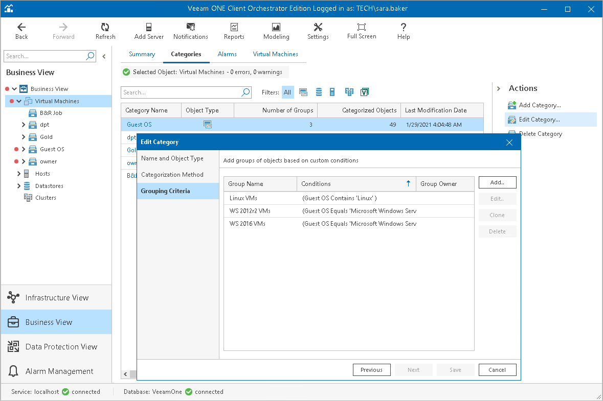The image size is (603, 401).
Task: Switch to the Alarms tab
Action: point(227,54)
